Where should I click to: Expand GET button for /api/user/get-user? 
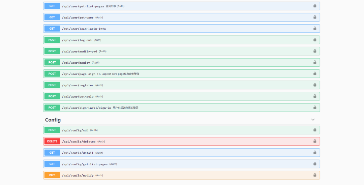52,17
